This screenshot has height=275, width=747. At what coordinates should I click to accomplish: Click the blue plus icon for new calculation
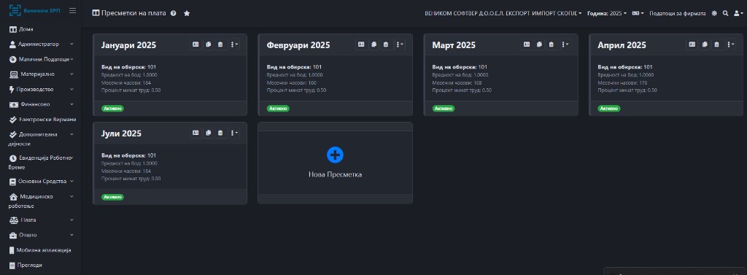(335, 155)
